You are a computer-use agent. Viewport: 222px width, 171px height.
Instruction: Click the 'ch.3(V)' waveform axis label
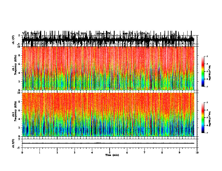(13, 143)
